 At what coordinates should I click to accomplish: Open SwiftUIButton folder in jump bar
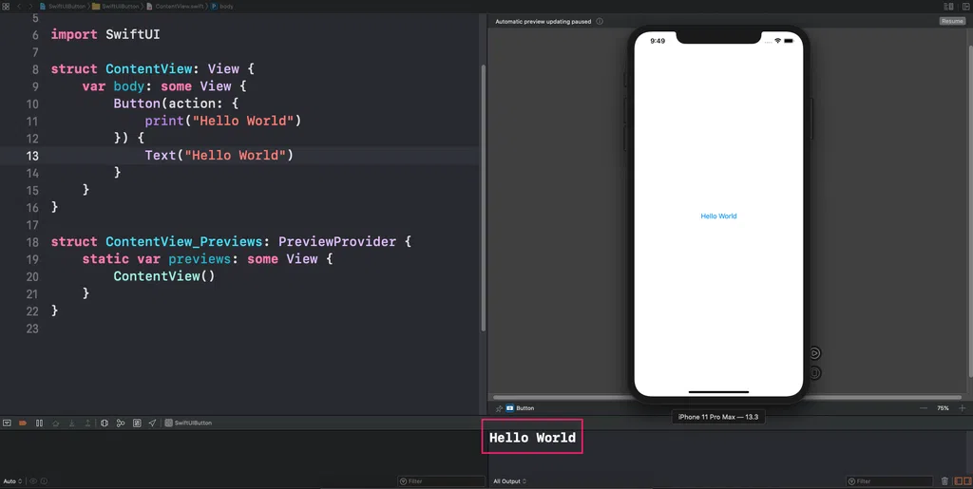[x=115, y=7]
